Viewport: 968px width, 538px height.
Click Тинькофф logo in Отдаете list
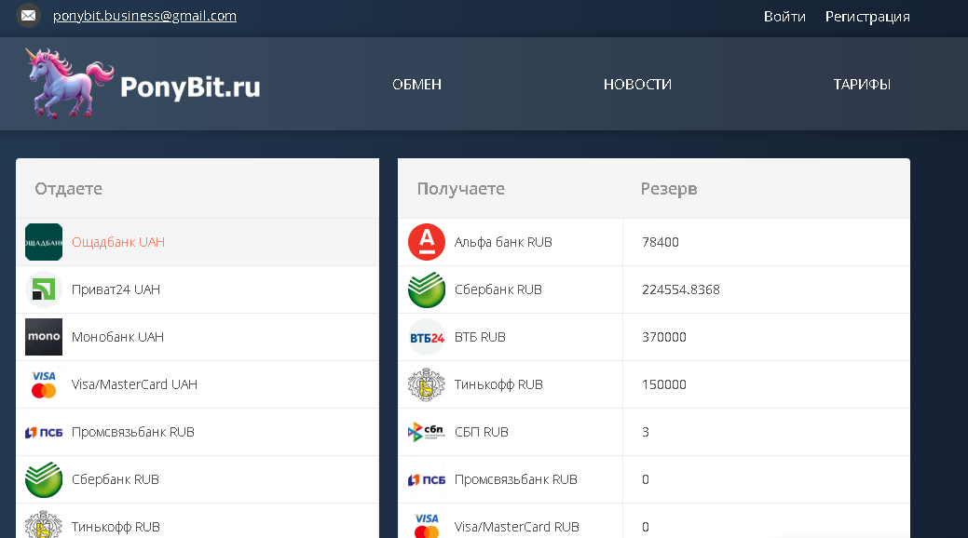coord(44,524)
